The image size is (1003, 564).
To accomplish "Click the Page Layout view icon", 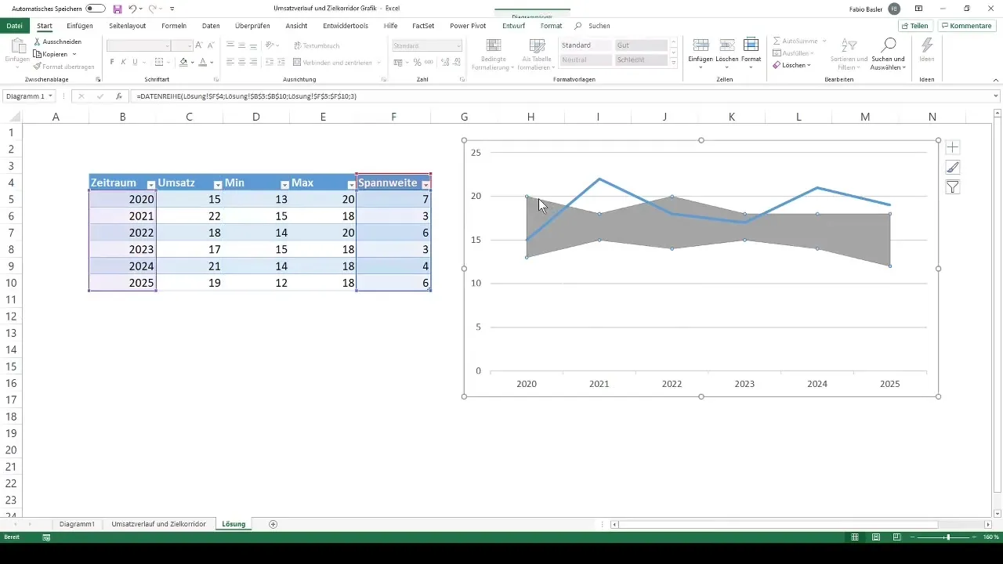I will (x=875, y=537).
